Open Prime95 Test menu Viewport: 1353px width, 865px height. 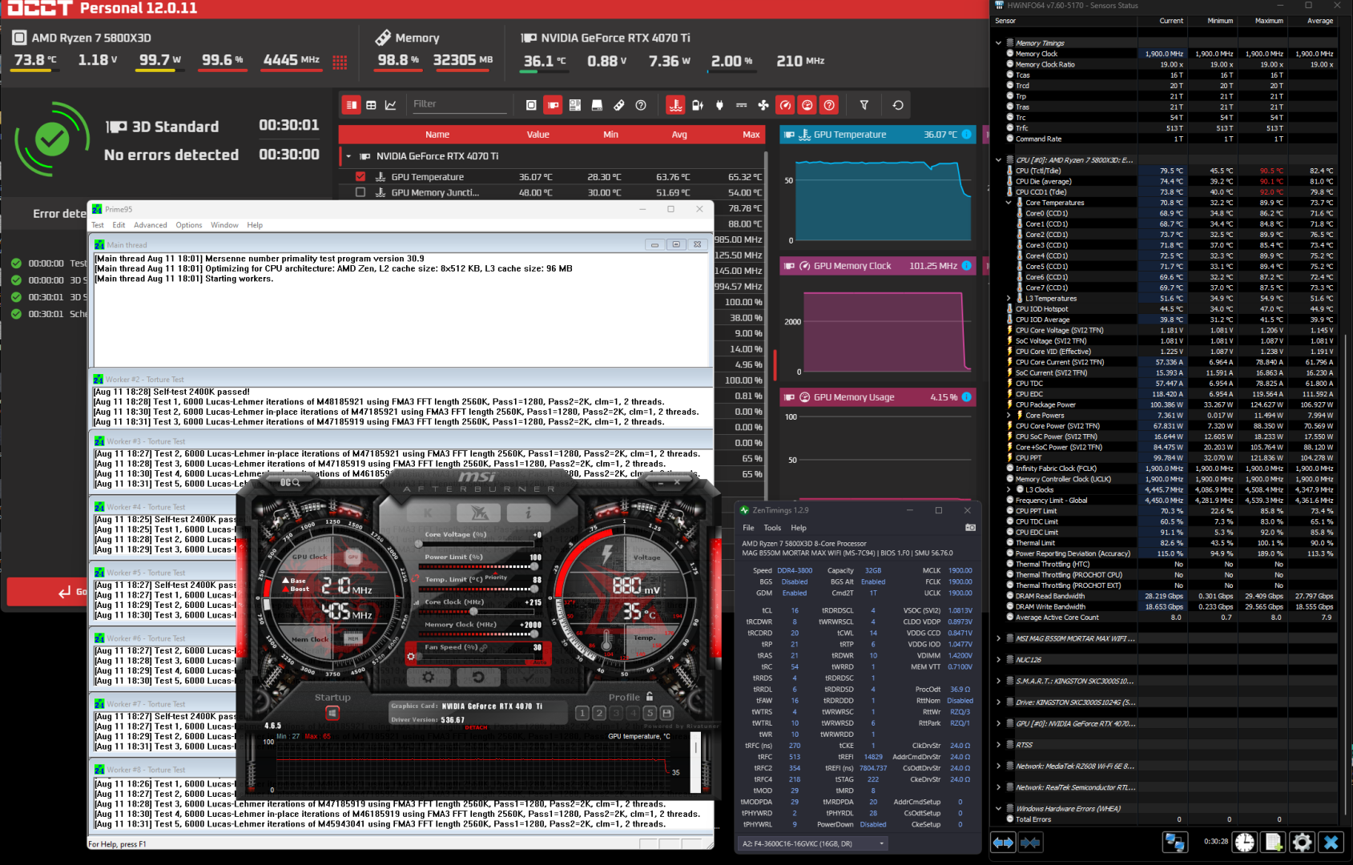point(98,225)
